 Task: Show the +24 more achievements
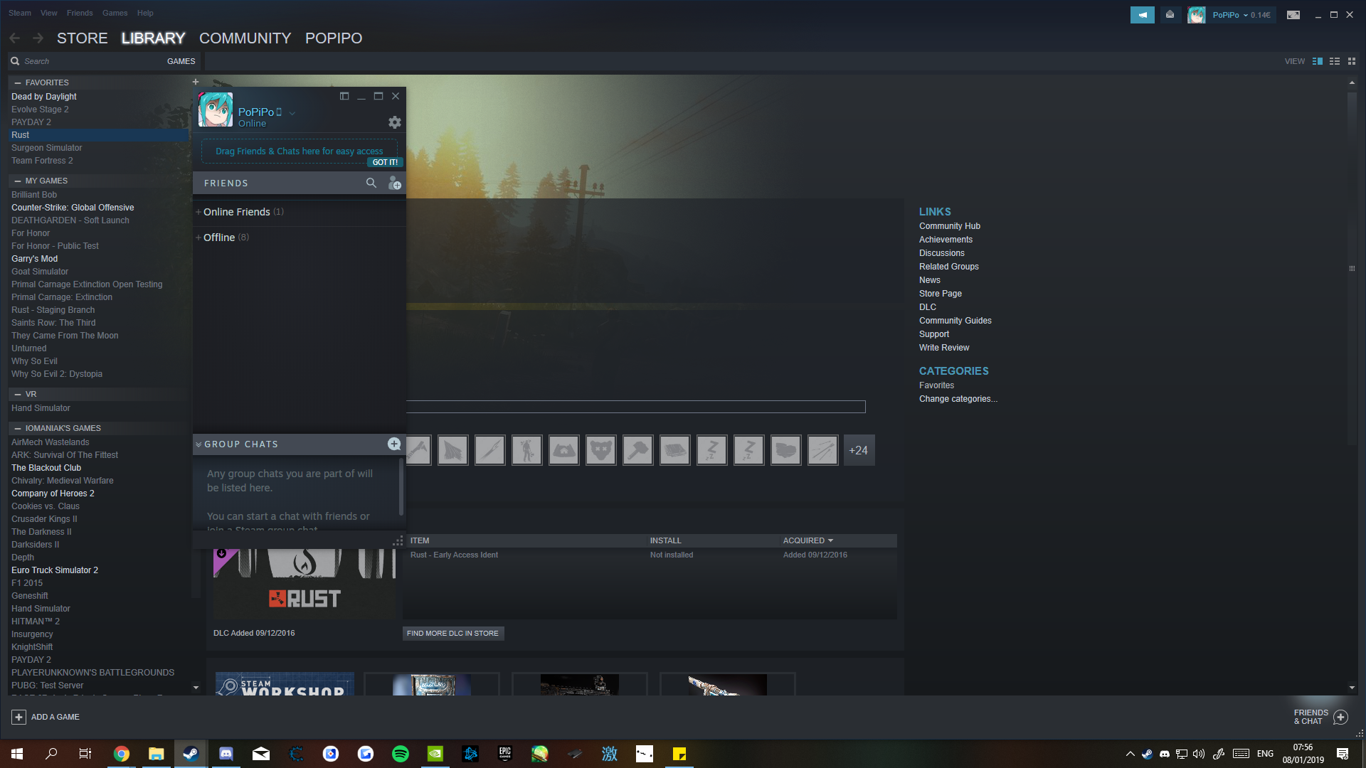pos(859,450)
